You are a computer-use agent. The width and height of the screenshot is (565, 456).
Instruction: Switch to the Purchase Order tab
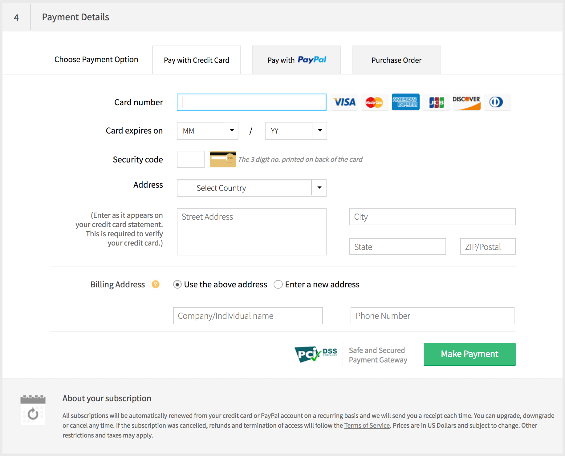click(x=396, y=60)
